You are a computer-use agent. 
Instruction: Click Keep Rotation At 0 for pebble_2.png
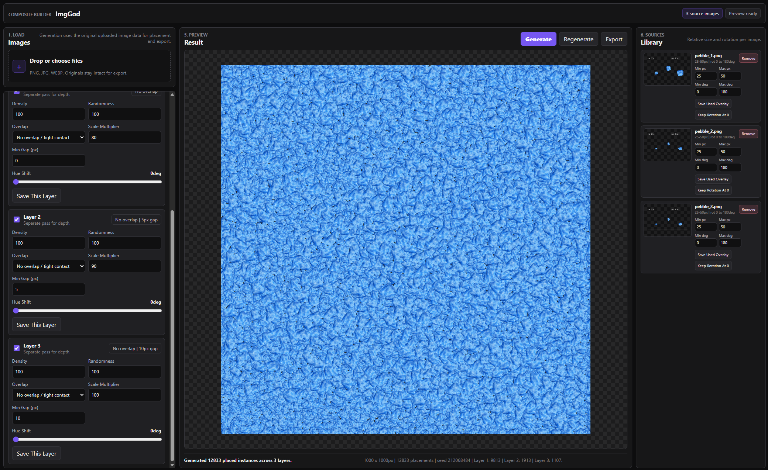[713, 190]
